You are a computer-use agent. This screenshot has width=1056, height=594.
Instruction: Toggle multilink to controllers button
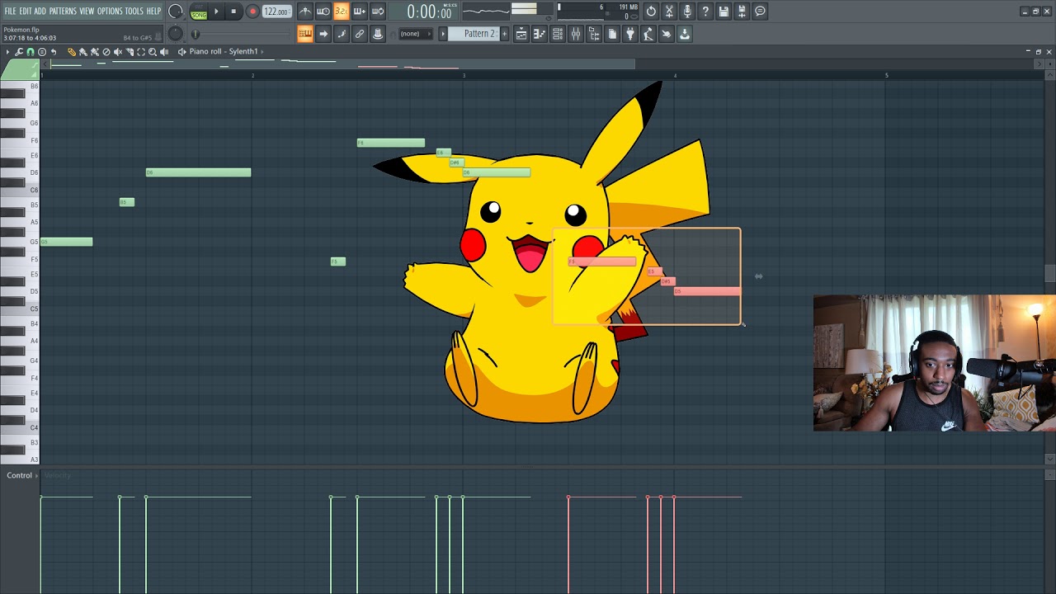coord(360,34)
